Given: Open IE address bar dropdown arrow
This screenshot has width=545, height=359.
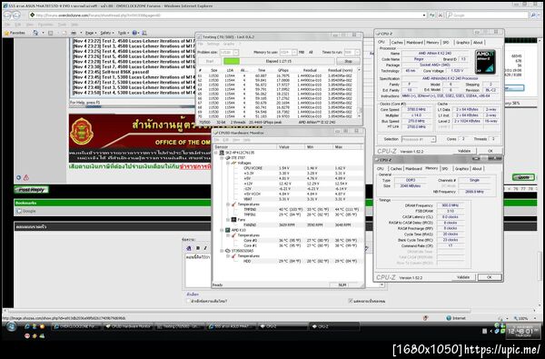Looking at the screenshot, I should tap(424, 15).
